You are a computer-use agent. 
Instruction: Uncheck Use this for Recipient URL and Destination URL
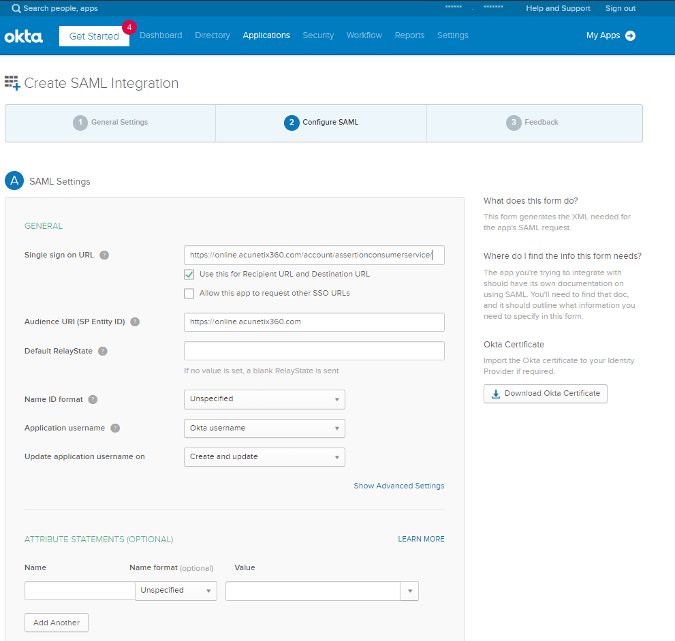coord(189,275)
